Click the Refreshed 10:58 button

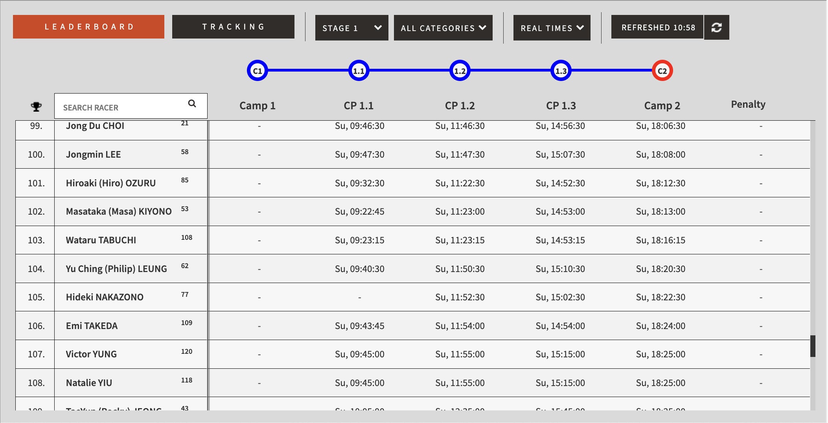tap(657, 27)
